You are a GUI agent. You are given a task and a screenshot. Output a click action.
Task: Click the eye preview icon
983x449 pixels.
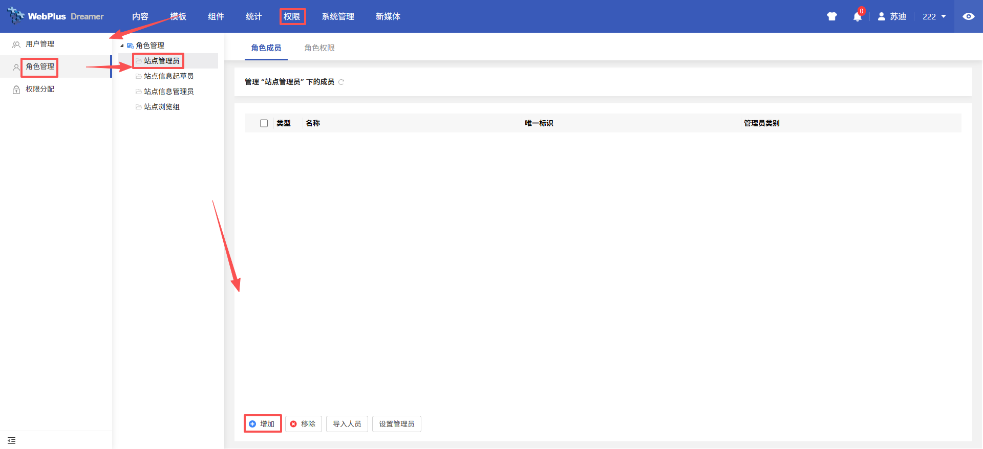tap(968, 16)
